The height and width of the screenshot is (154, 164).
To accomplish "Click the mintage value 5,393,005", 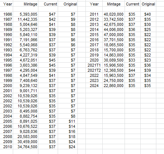I will coord(26,14).
